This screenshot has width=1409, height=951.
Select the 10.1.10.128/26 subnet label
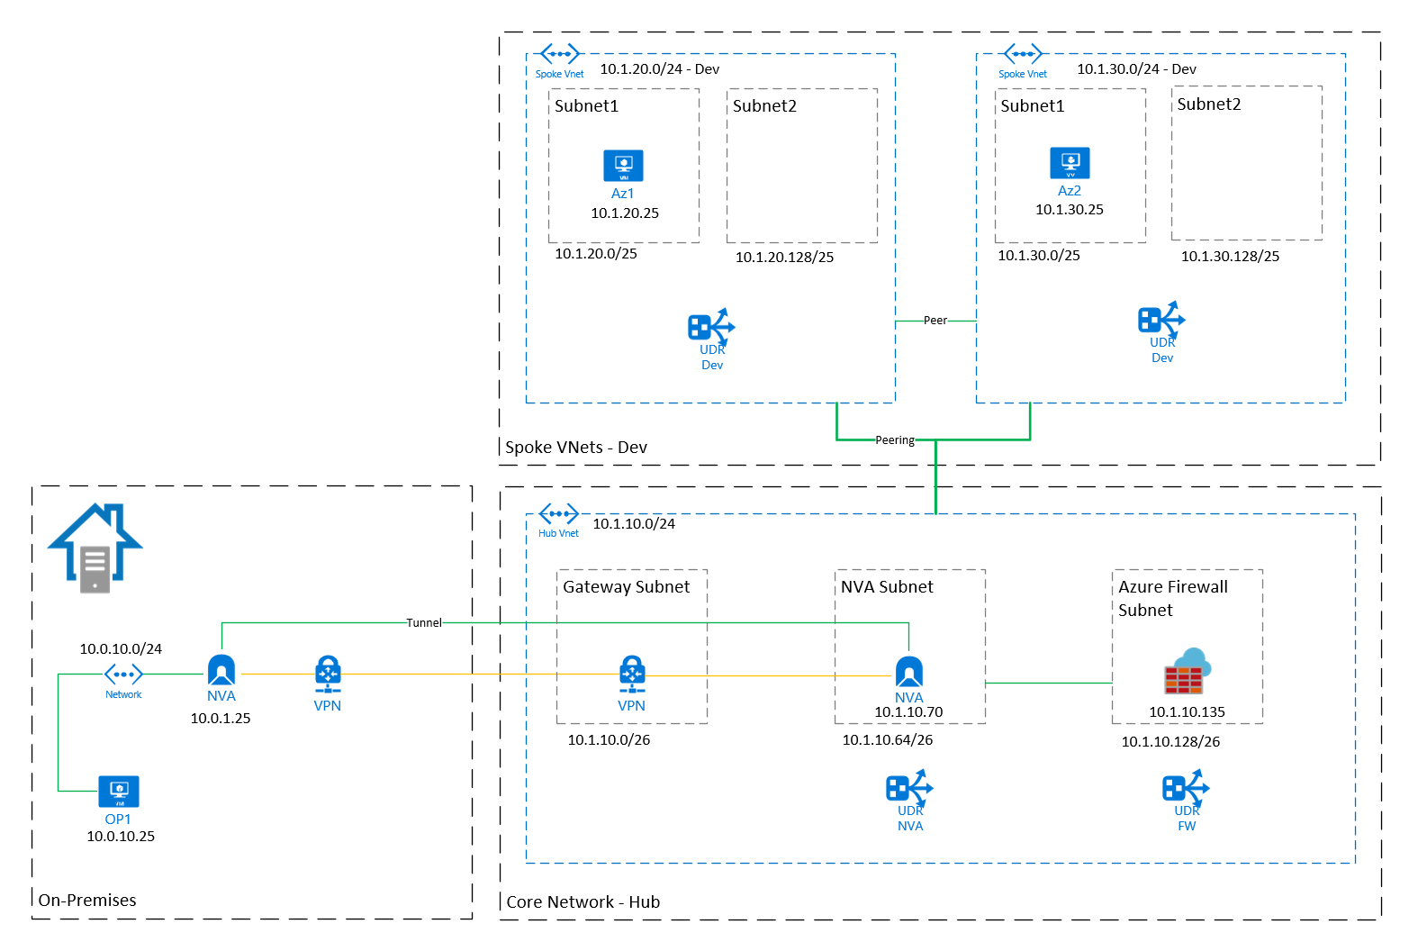pos(1171,742)
